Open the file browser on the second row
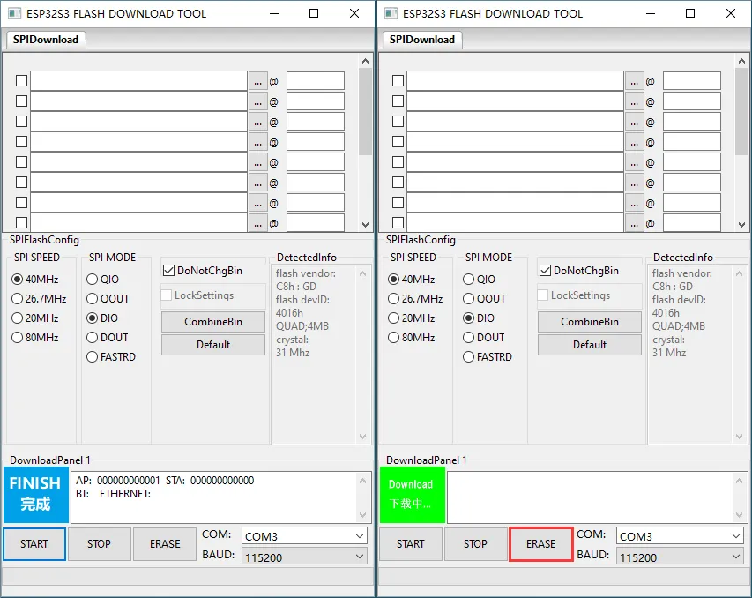The width and height of the screenshot is (752, 598). coord(258,101)
